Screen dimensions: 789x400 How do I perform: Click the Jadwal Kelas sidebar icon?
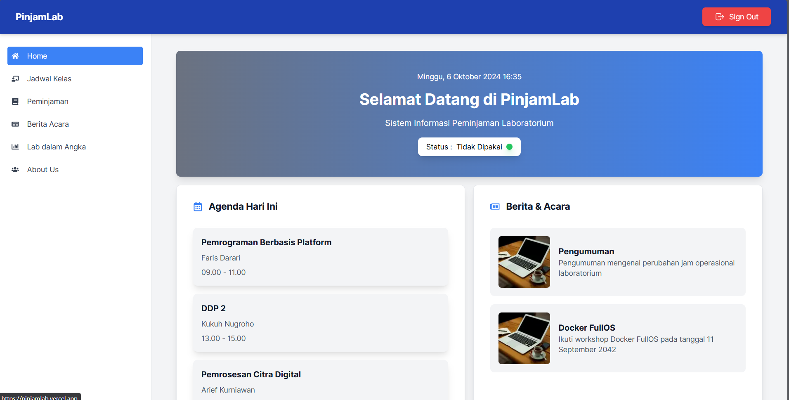15,79
